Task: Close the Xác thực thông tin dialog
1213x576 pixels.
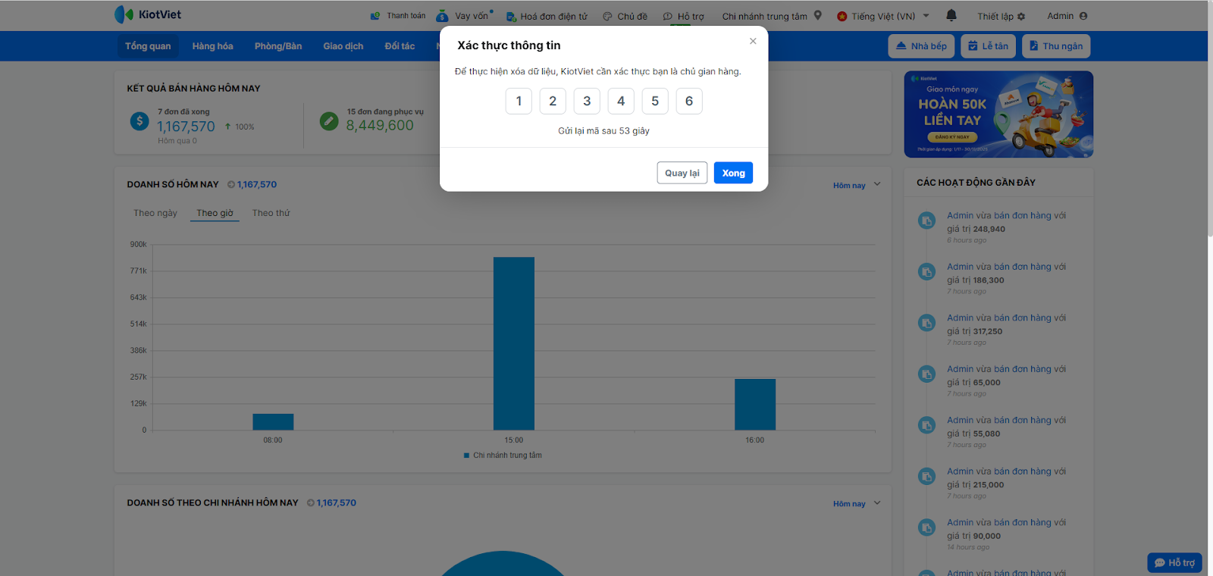Action: click(753, 41)
